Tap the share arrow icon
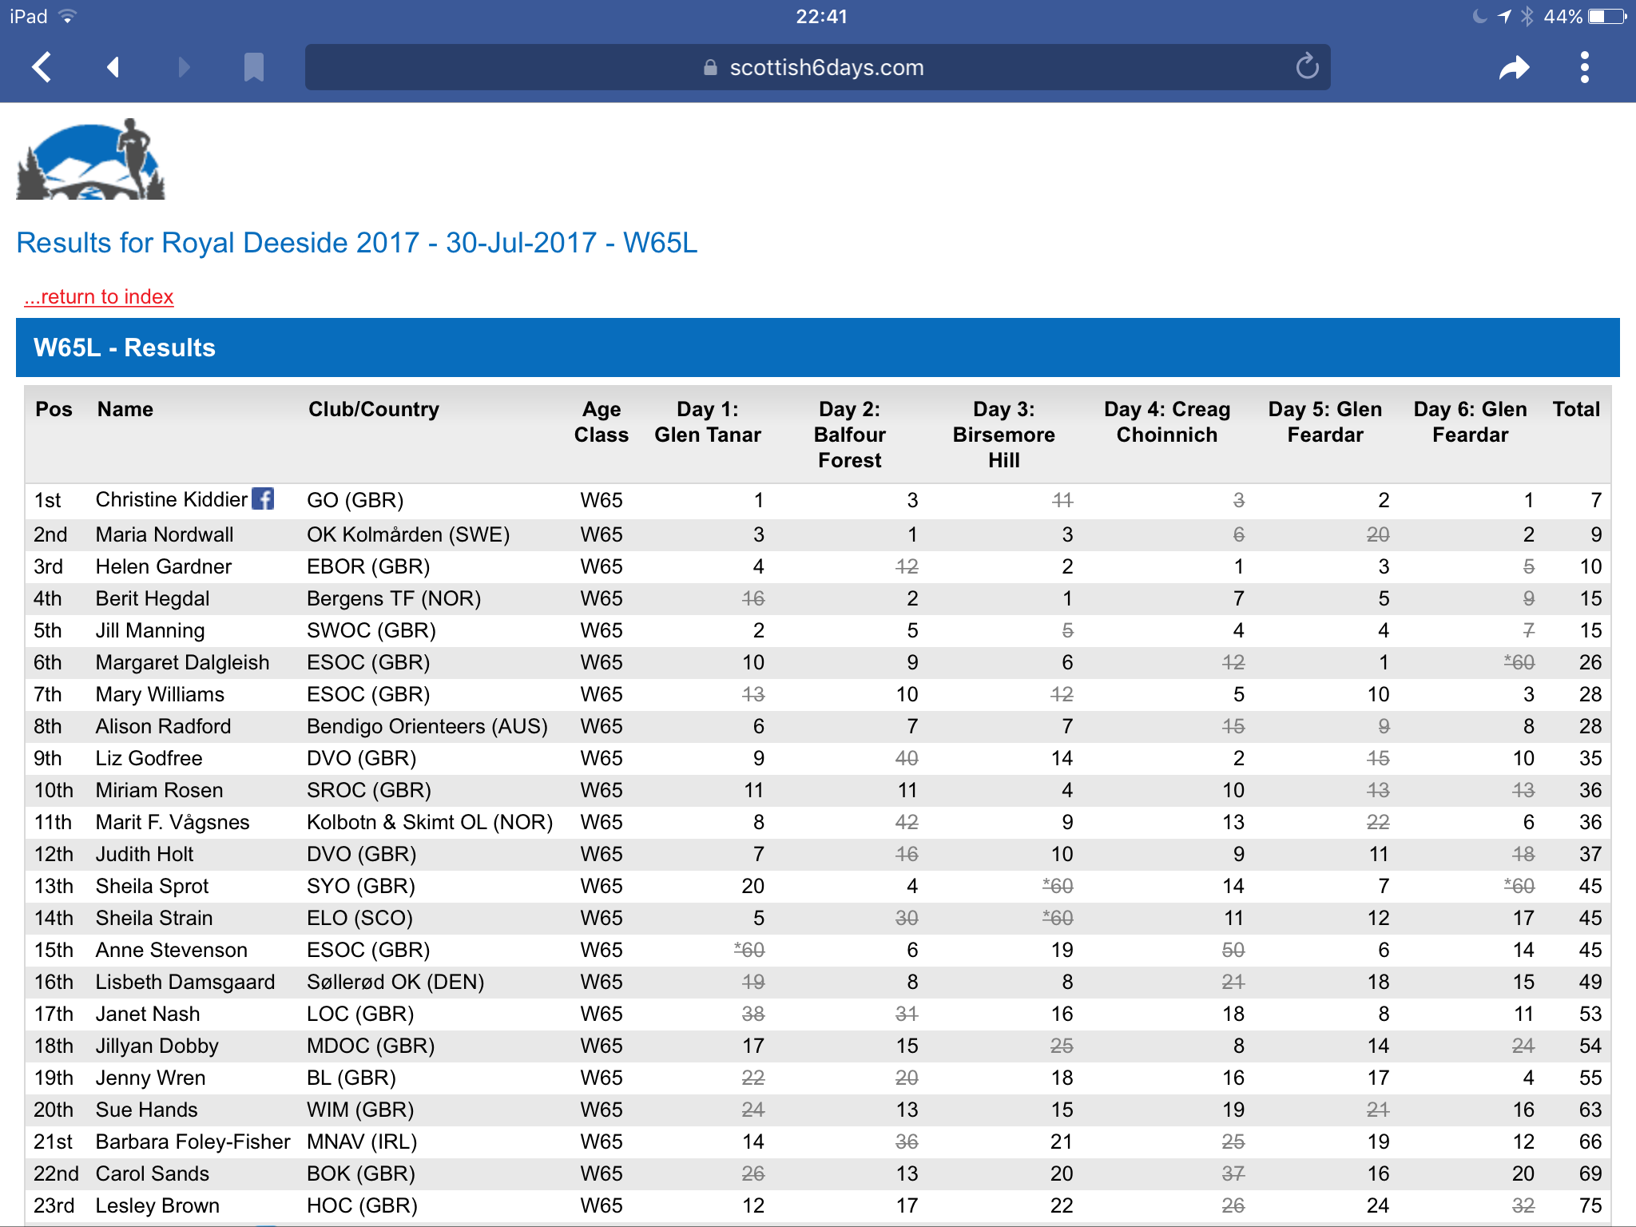The width and height of the screenshot is (1636, 1227). click(x=1514, y=68)
